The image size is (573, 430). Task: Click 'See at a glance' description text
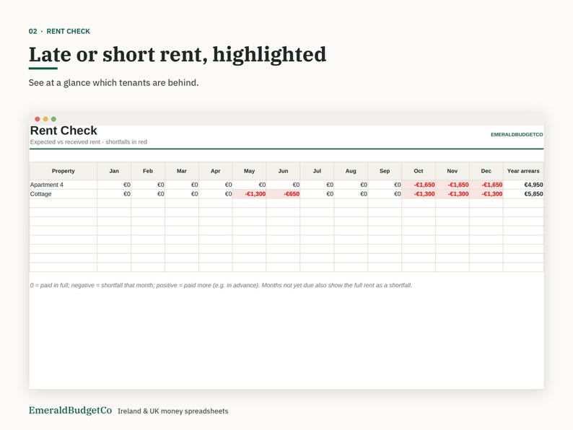113,82
